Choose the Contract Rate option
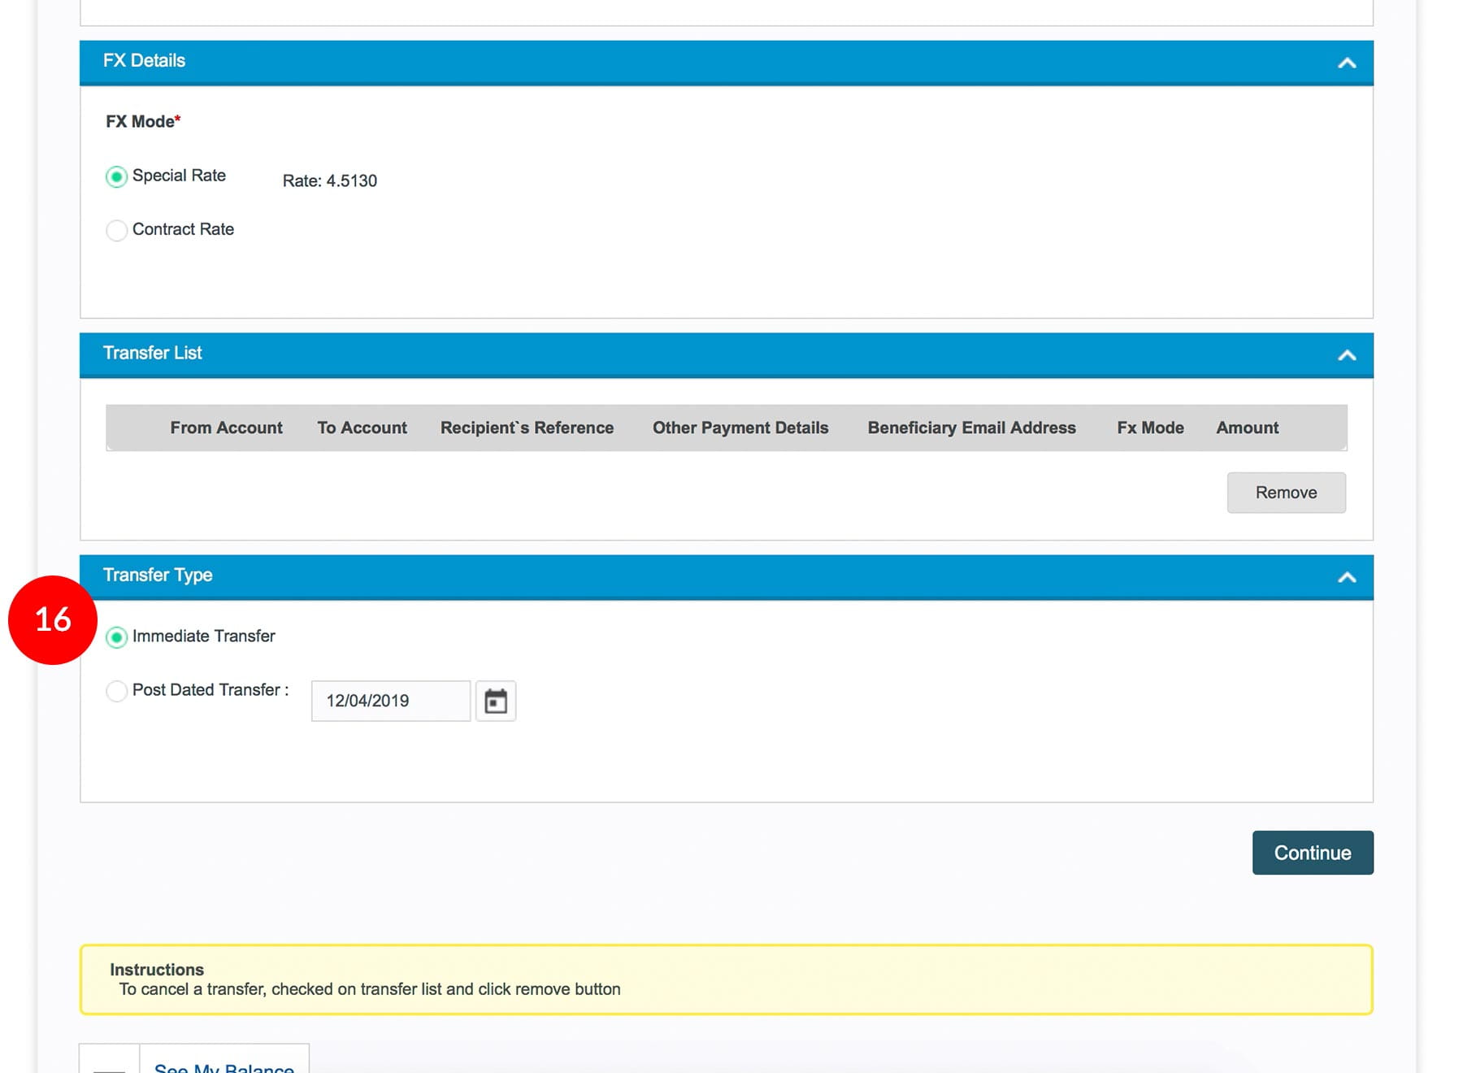1463x1073 pixels. pos(117,230)
